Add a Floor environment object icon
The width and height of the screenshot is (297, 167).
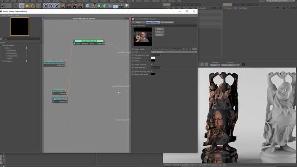pyautogui.click(x=116, y=6)
